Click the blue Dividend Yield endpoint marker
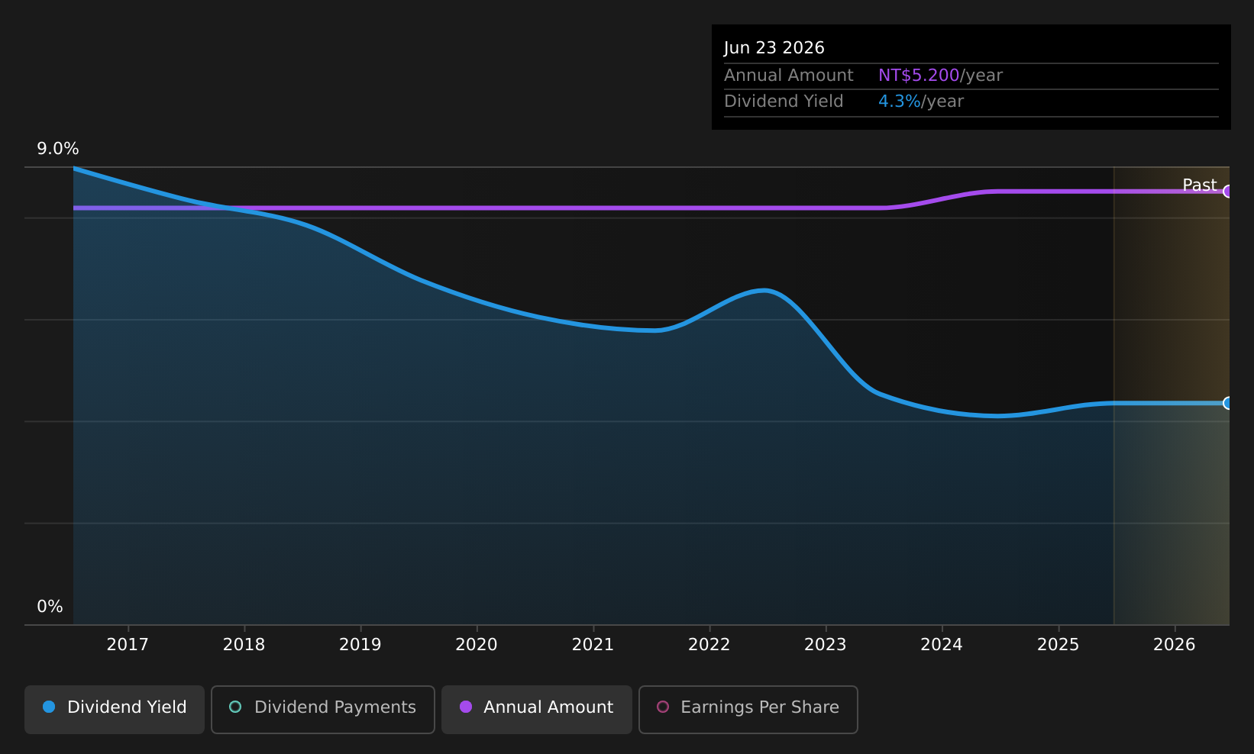 point(1228,403)
